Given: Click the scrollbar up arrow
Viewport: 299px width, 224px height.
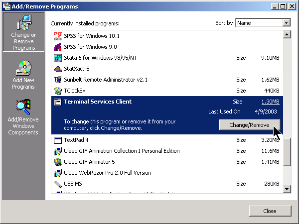Looking at the screenshot, I should click(287, 34).
